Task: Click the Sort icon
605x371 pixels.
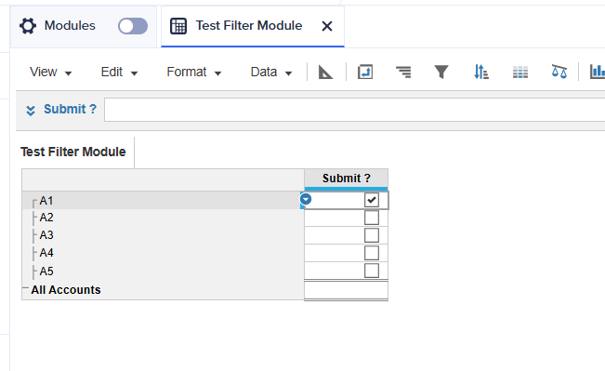Action: [480, 72]
